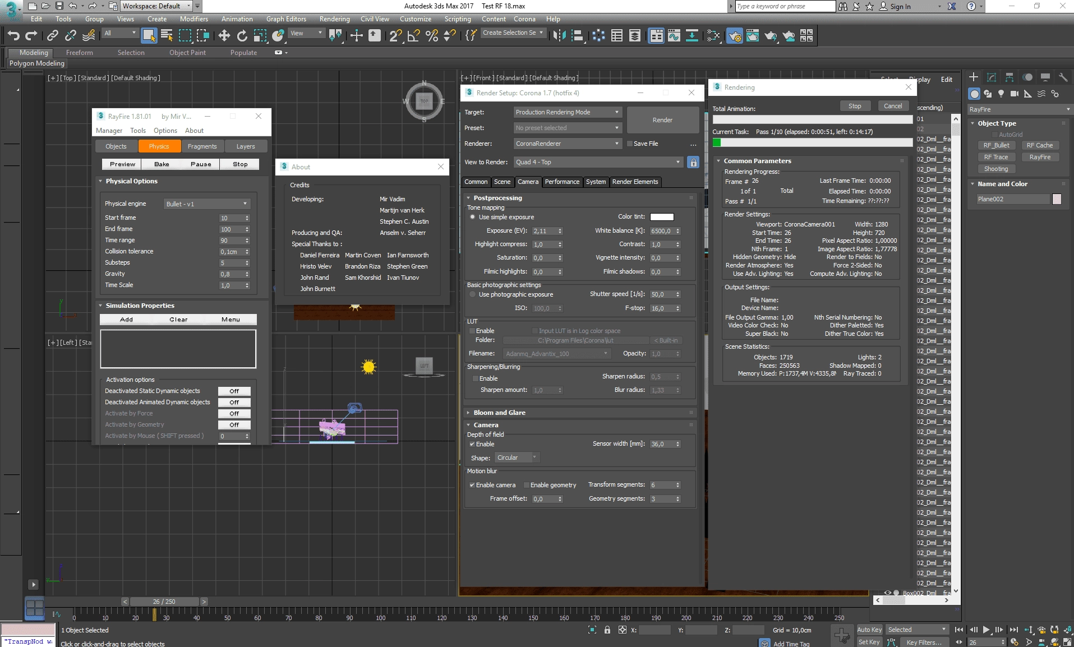Activate Select and Move tool

pos(224,36)
